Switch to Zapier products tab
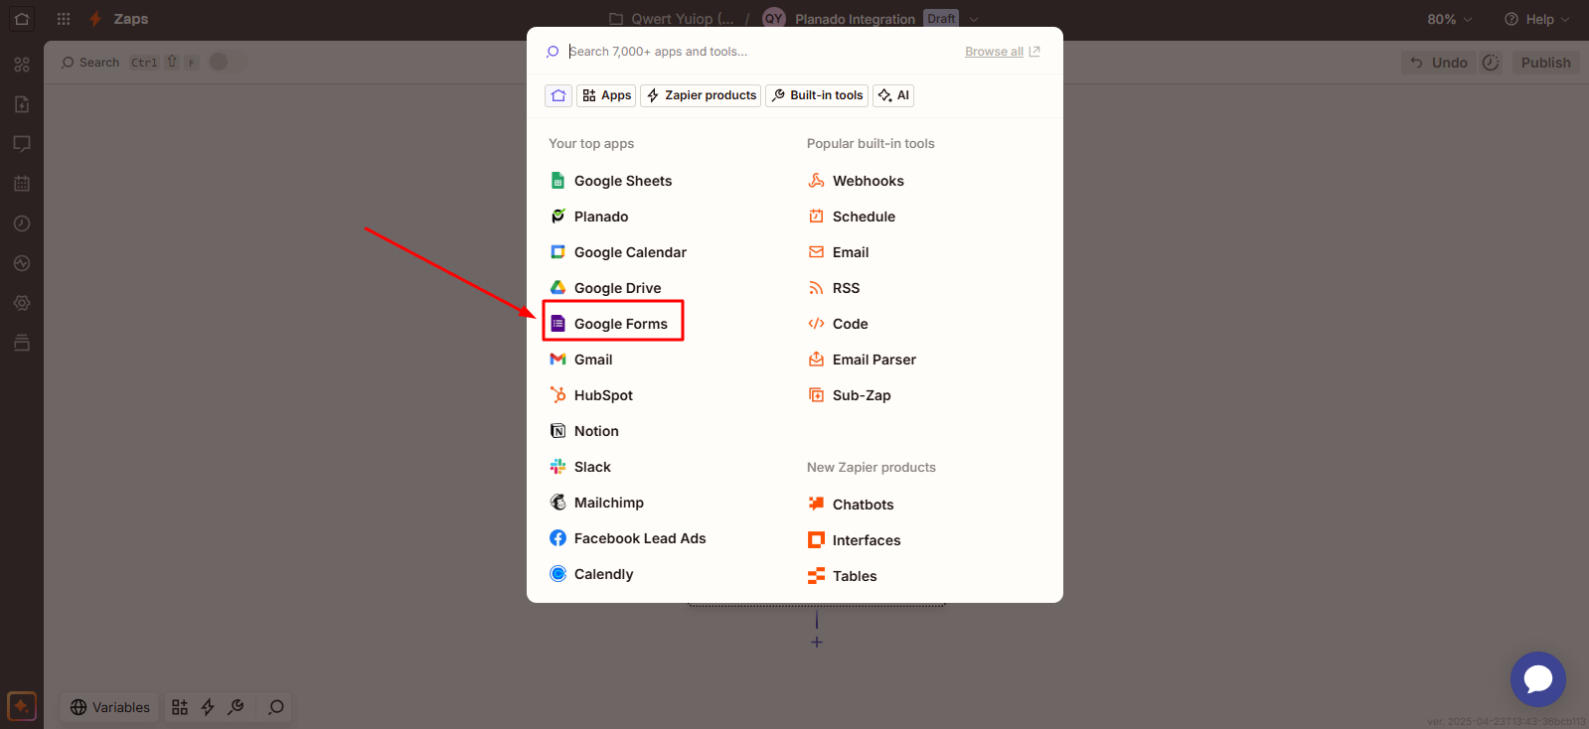The width and height of the screenshot is (1589, 729). tap(701, 95)
